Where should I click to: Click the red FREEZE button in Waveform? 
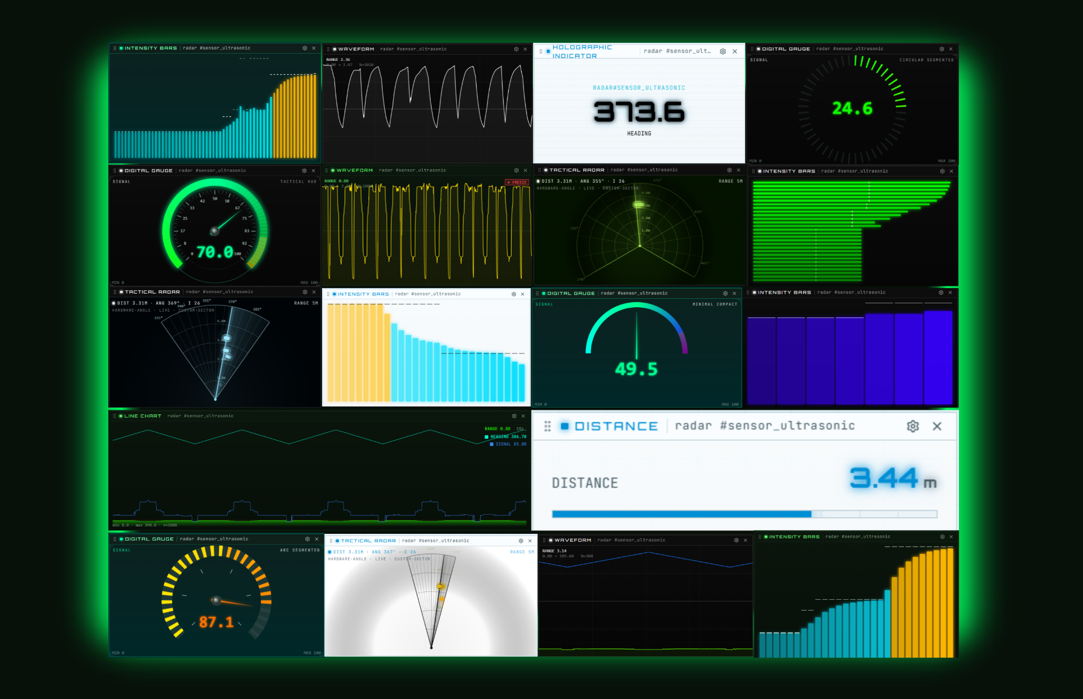click(x=517, y=182)
